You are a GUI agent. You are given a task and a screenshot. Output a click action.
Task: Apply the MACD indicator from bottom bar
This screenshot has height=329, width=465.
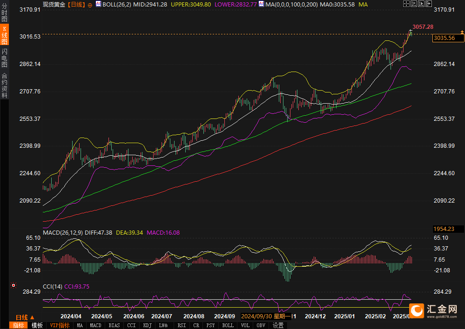coord(95,325)
